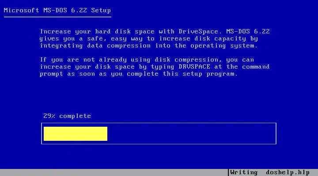The image size is (318, 176).
Task: Click the word 'DriveSpace' in first paragraph
Action: point(198,32)
